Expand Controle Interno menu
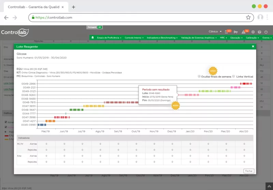This screenshot has width=273, height=190. click(x=134, y=38)
